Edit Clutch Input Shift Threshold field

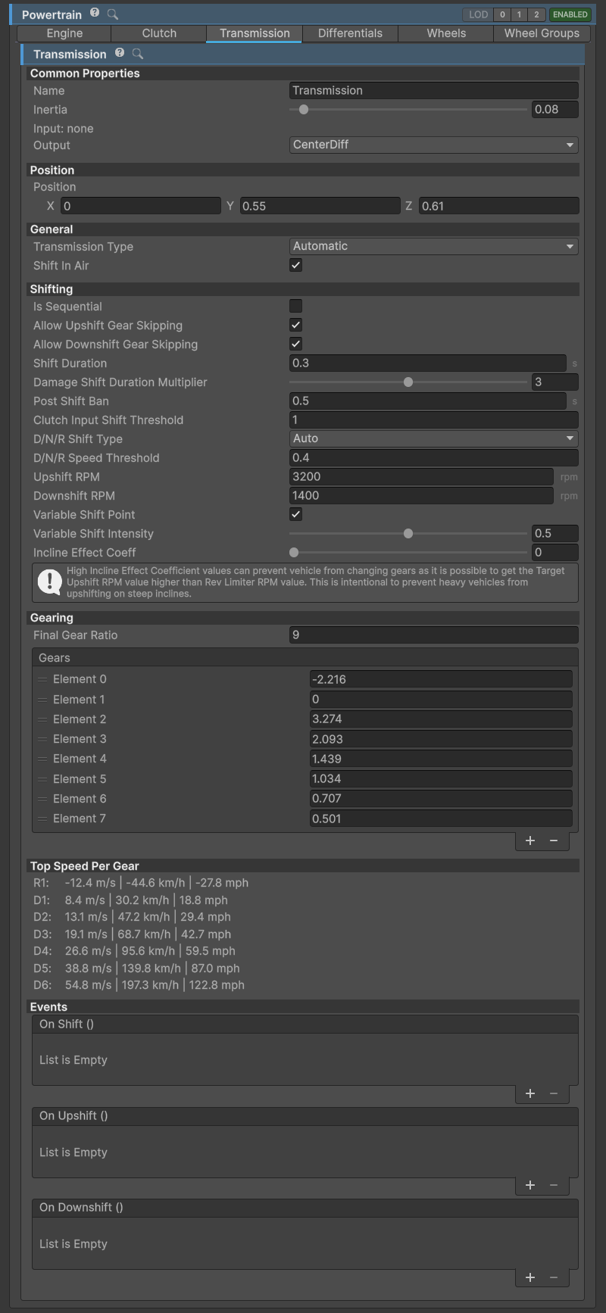pos(433,419)
